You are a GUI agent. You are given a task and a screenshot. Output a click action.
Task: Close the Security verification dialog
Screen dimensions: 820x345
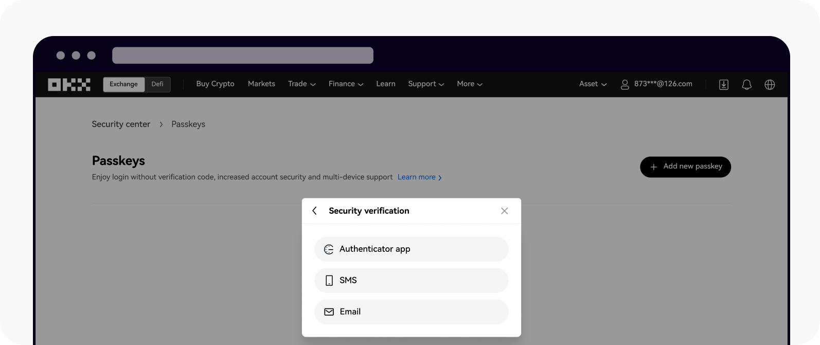pyautogui.click(x=504, y=211)
